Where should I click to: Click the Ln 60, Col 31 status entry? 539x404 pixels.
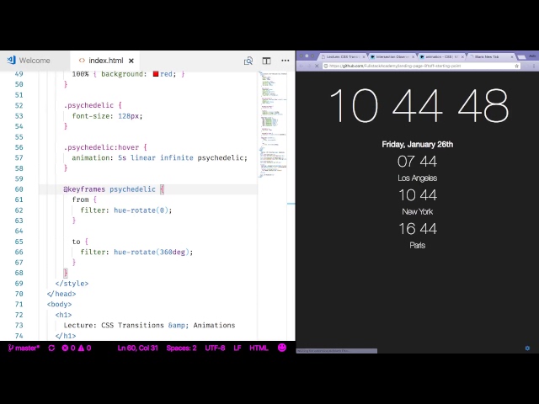[137, 348]
